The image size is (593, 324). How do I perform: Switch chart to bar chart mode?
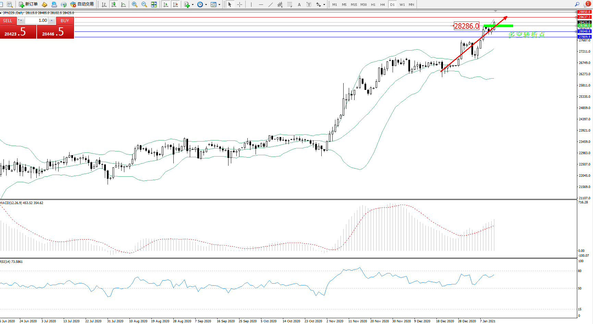click(x=104, y=4)
